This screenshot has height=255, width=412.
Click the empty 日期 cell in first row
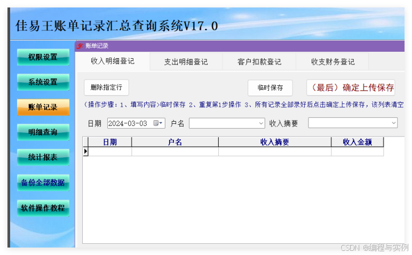click(x=110, y=152)
